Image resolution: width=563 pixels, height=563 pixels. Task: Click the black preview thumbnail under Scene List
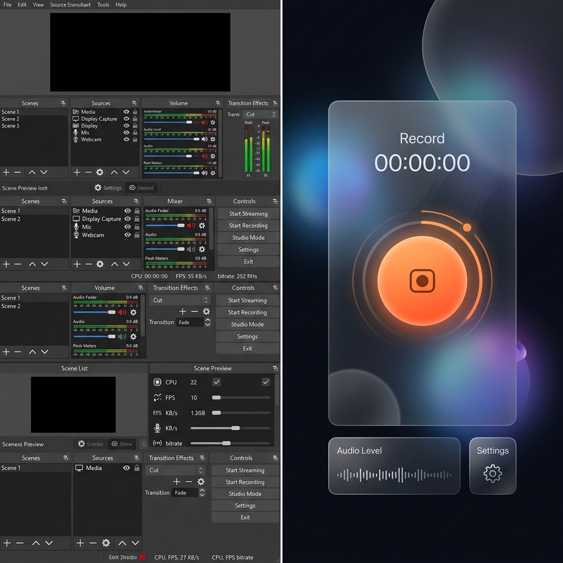click(73, 405)
